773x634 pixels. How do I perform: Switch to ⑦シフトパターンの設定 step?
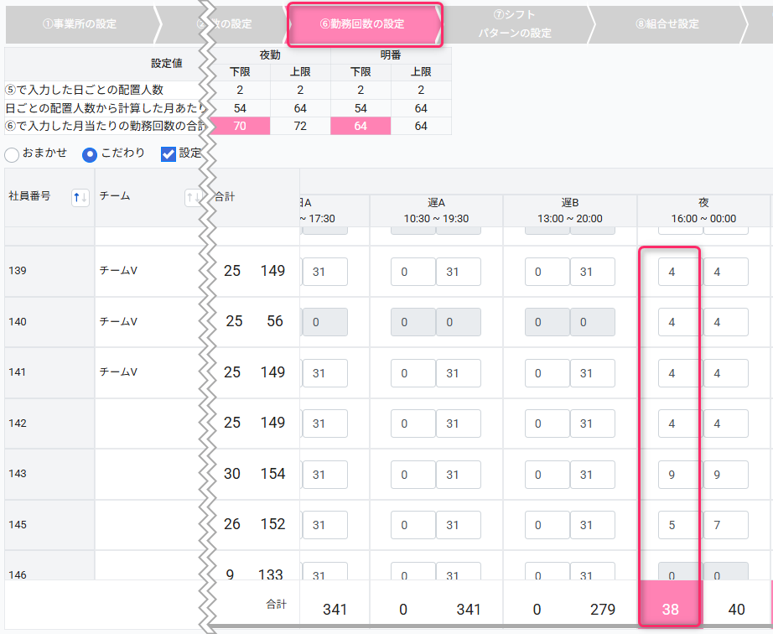[515, 24]
